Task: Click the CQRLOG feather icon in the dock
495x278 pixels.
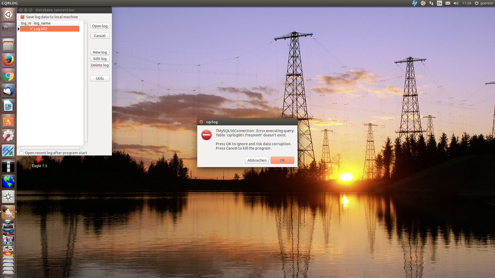Action: tap(8, 212)
